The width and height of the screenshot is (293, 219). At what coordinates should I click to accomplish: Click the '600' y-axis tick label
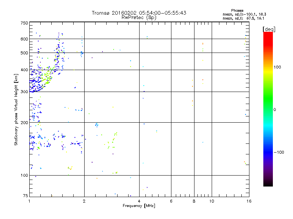coord(24,39)
